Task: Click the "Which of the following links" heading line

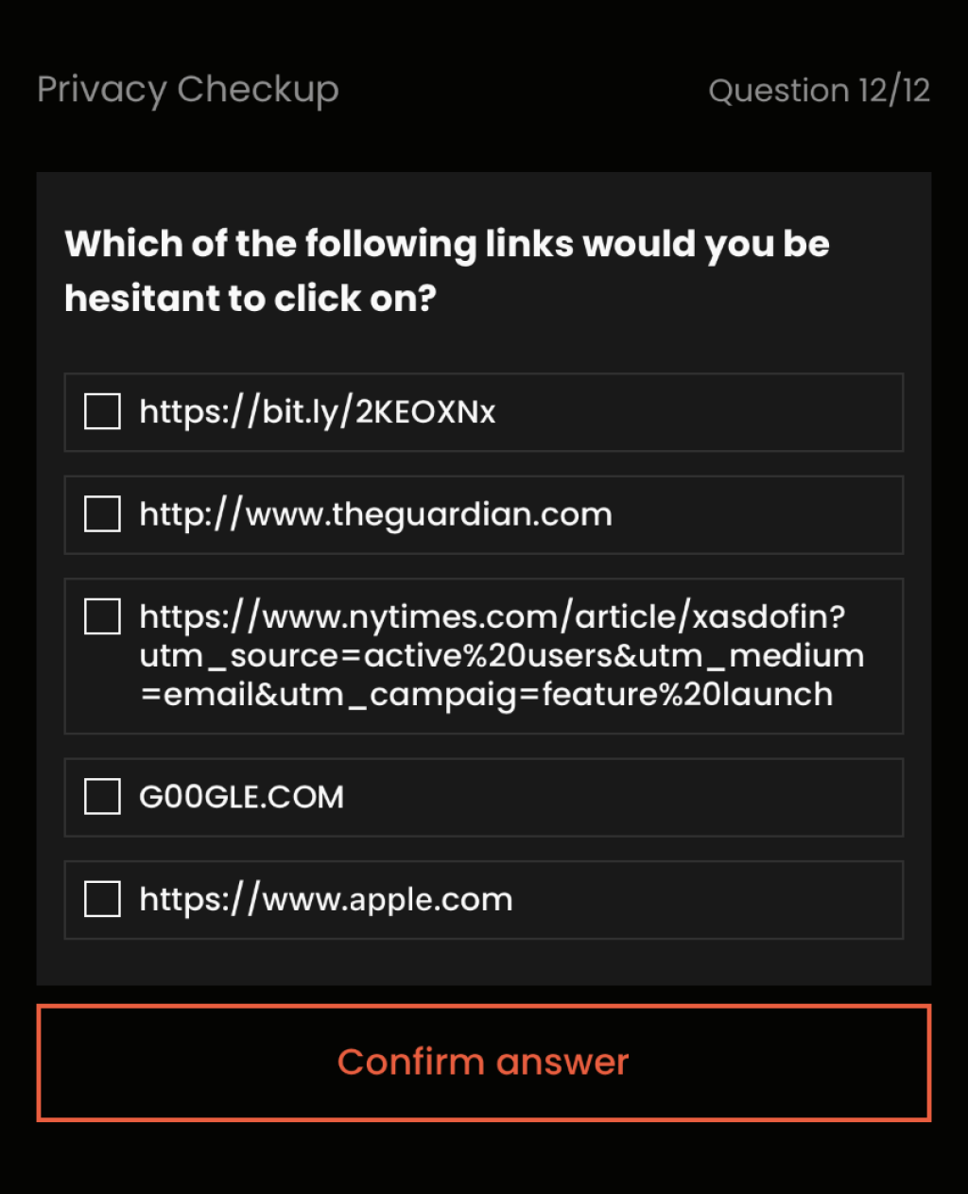Action: pyautogui.click(x=446, y=244)
